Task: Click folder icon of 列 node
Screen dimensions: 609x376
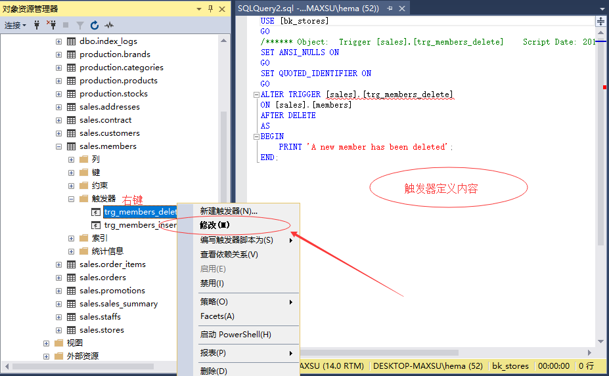Action: (x=84, y=159)
